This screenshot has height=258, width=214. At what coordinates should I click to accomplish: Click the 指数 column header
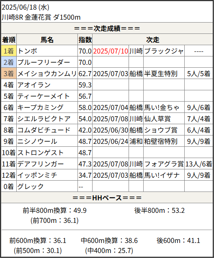point(85,40)
